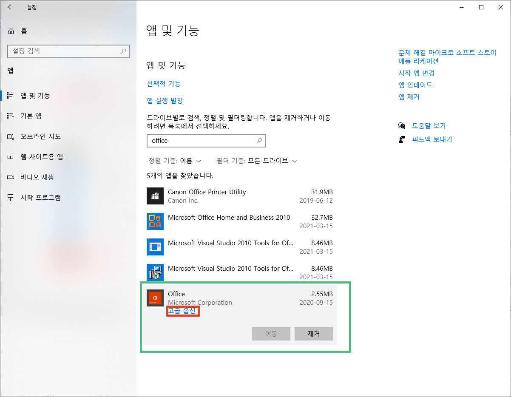Click the 도움말 보기 help icon
511x397 pixels.
402,126
